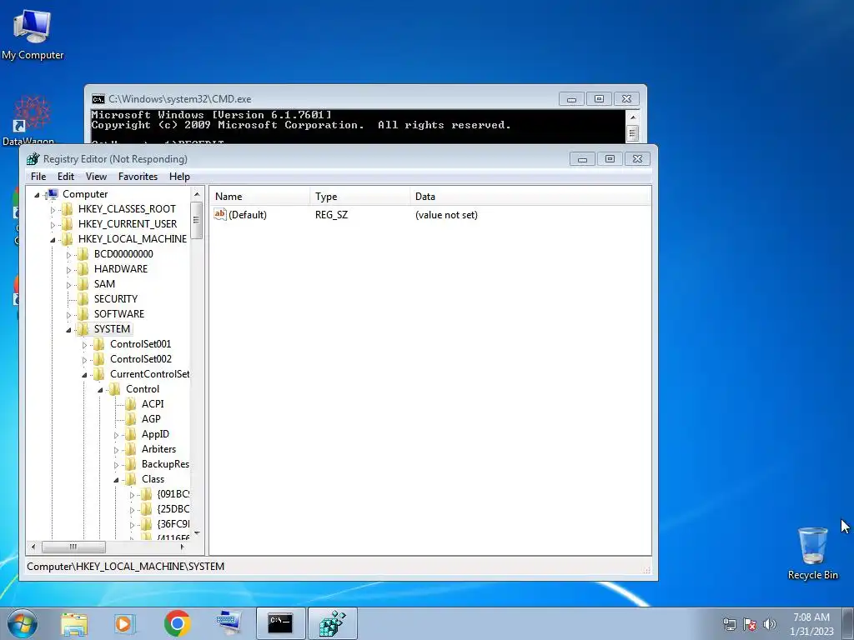Click the volume speaker tray icon

click(x=770, y=624)
